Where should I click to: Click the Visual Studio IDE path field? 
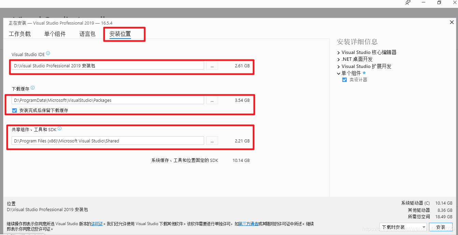tap(108, 66)
